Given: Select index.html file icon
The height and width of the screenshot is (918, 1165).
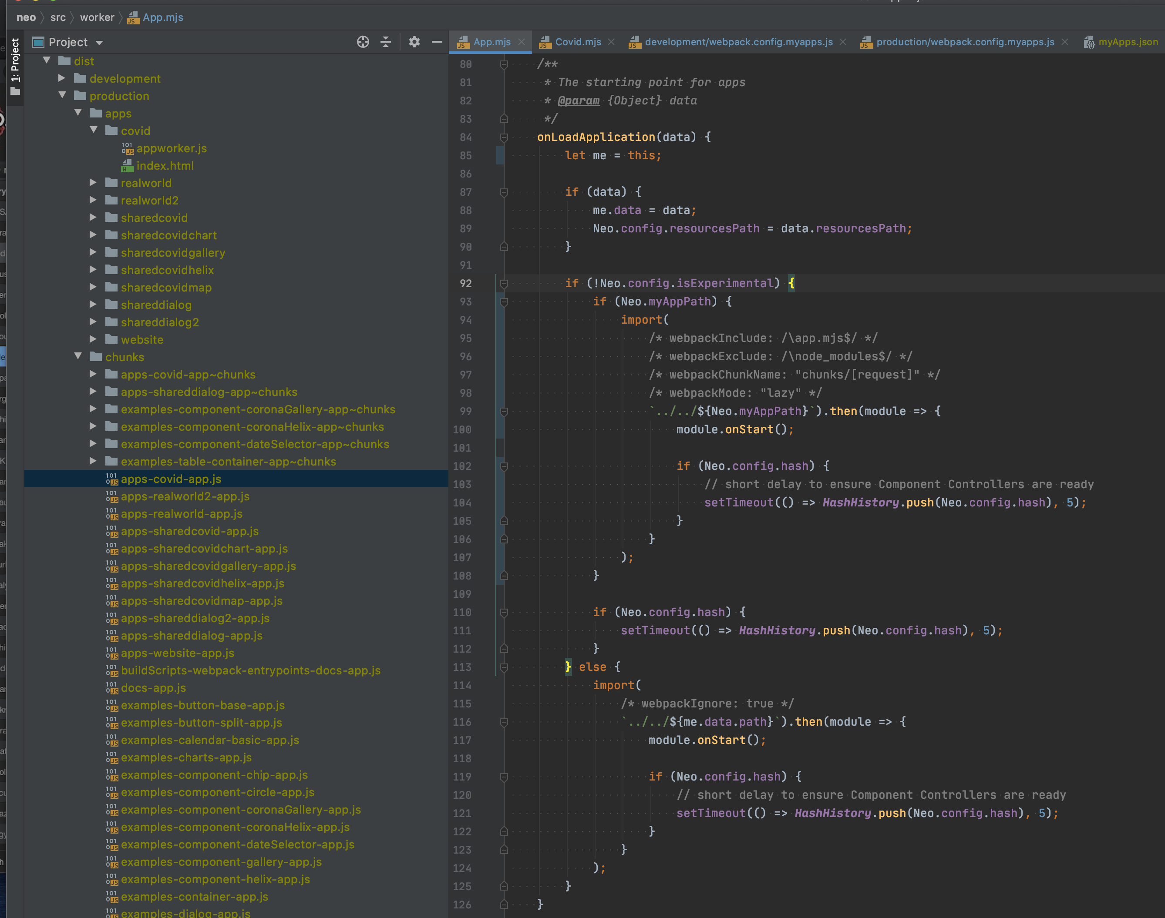Looking at the screenshot, I should pos(128,165).
